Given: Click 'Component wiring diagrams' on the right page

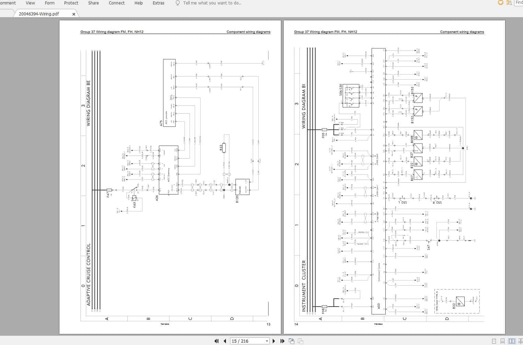Looking at the screenshot, I should [x=462, y=32].
